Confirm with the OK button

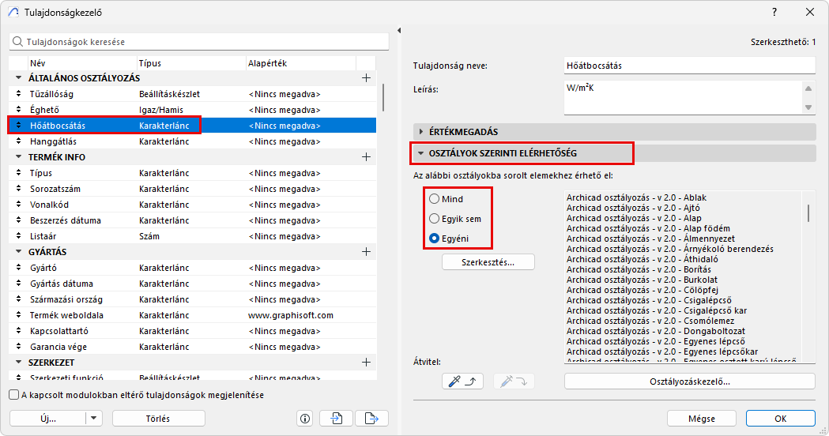click(x=780, y=418)
